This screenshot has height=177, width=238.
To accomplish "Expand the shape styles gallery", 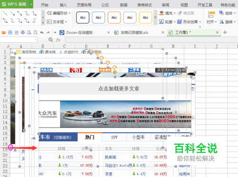I will [156, 17].
